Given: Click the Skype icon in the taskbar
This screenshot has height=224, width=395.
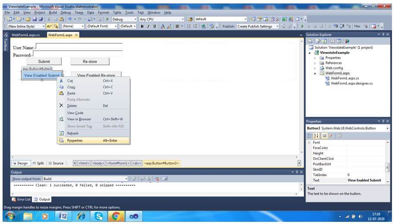Looking at the screenshot, I should click(99, 216).
